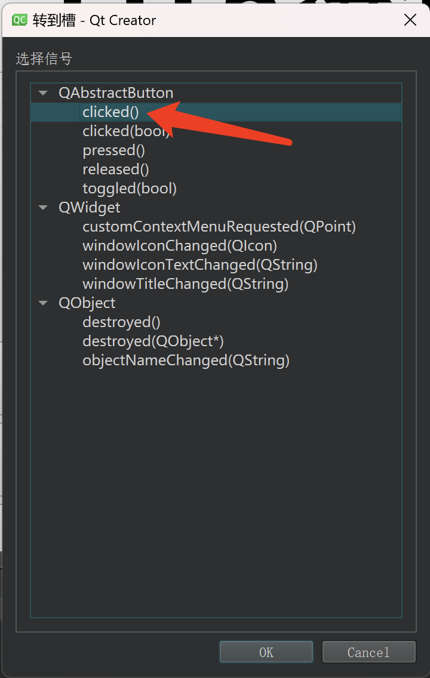Choose the released() signal
Screen dimensions: 430x678
(x=115, y=169)
